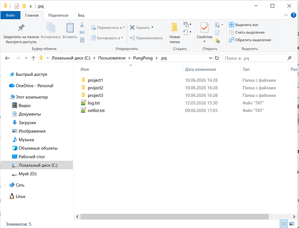This screenshot has width=299, height=228.
Task: Select the log.txt file icon
Action: [83, 103]
